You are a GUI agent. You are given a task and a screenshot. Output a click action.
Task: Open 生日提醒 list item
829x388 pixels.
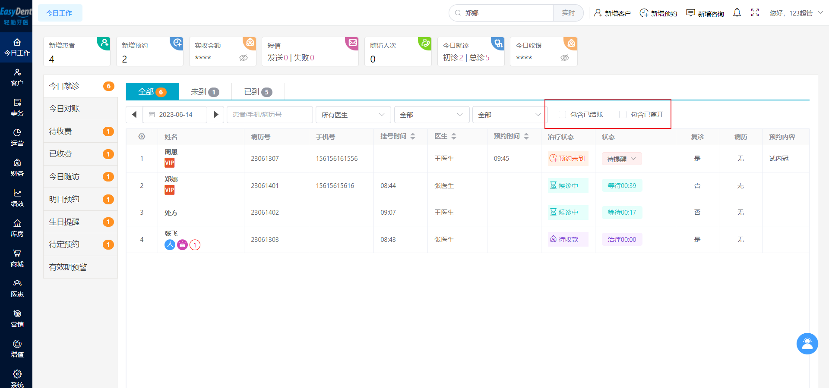click(80, 222)
